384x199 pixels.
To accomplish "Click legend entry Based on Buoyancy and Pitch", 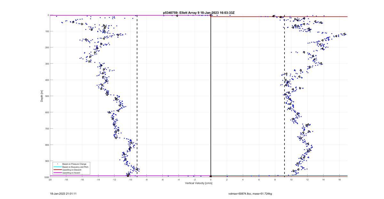I will [75, 167].
